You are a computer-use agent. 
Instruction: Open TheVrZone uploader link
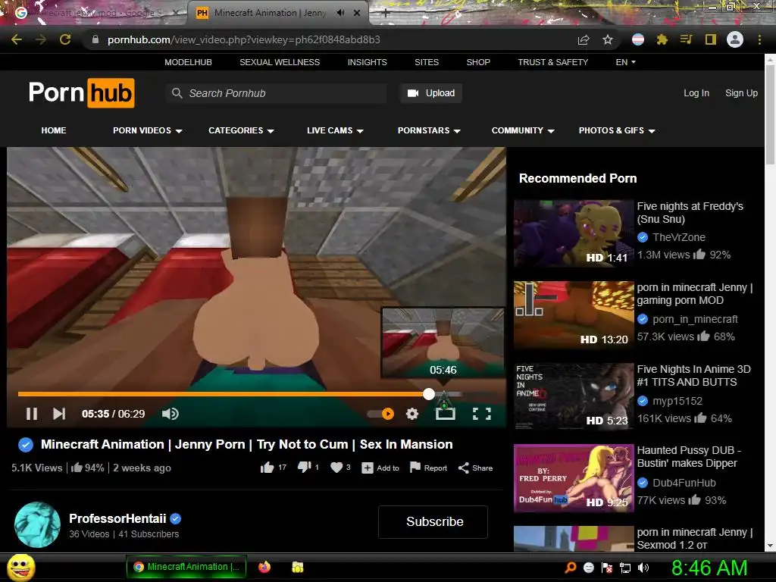678,237
